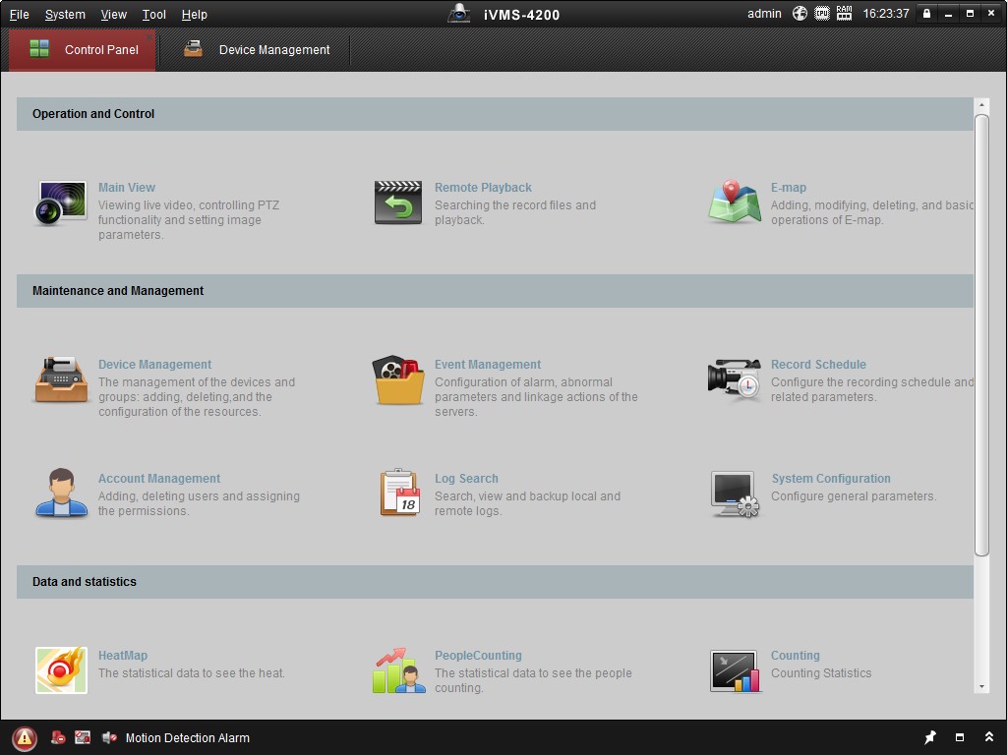Open the PeopleCounting chart icon

399,670
